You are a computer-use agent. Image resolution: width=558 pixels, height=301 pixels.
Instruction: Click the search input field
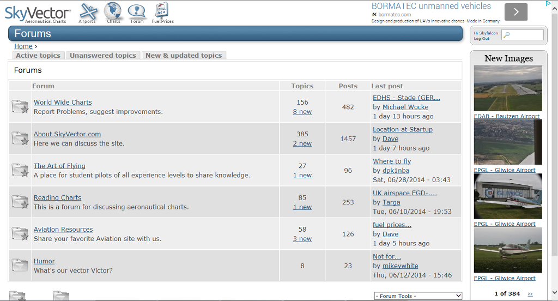(523, 34)
